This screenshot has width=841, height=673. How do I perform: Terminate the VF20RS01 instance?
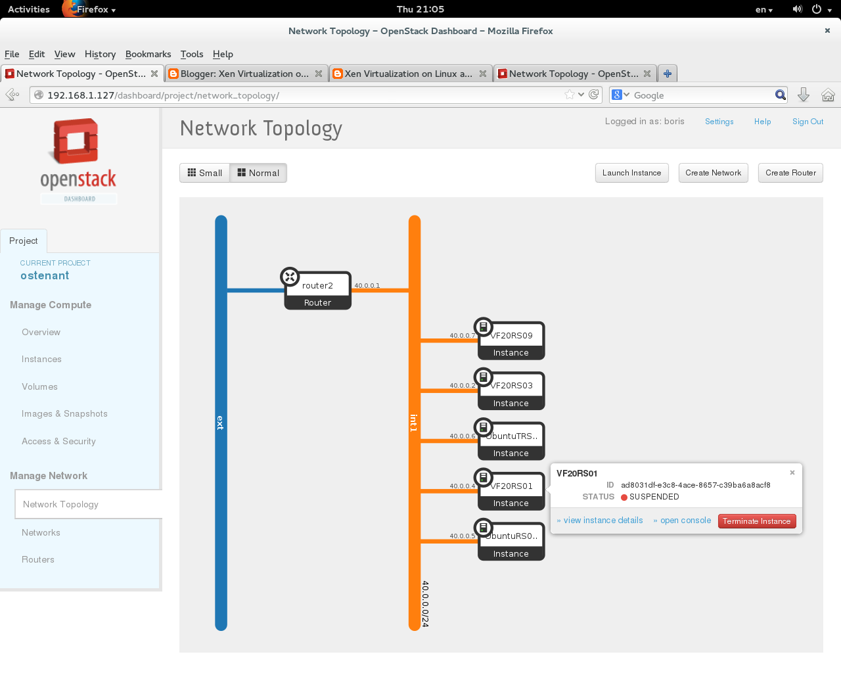click(756, 521)
